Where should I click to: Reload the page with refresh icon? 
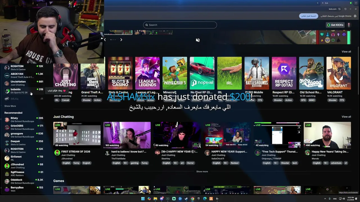345,9
